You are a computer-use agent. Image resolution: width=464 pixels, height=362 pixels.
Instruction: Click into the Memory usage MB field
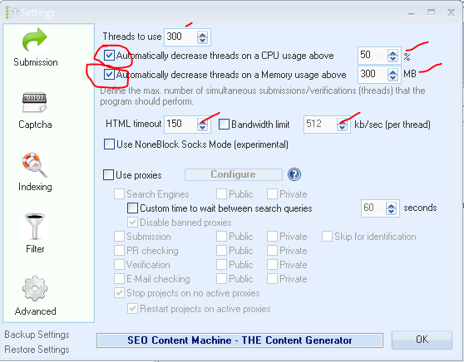coord(373,74)
